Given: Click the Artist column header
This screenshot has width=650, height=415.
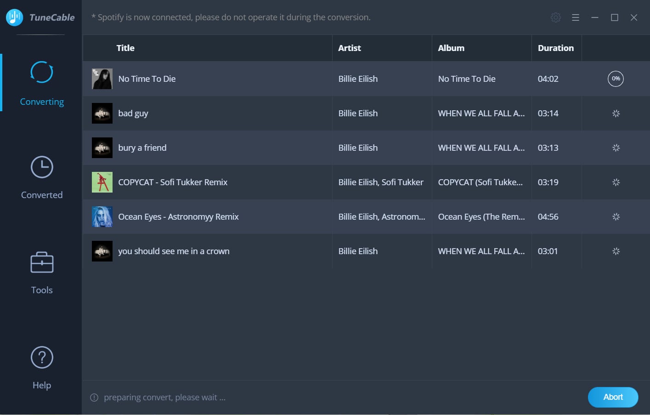Looking at the screenshot, I should pos(350,48).
